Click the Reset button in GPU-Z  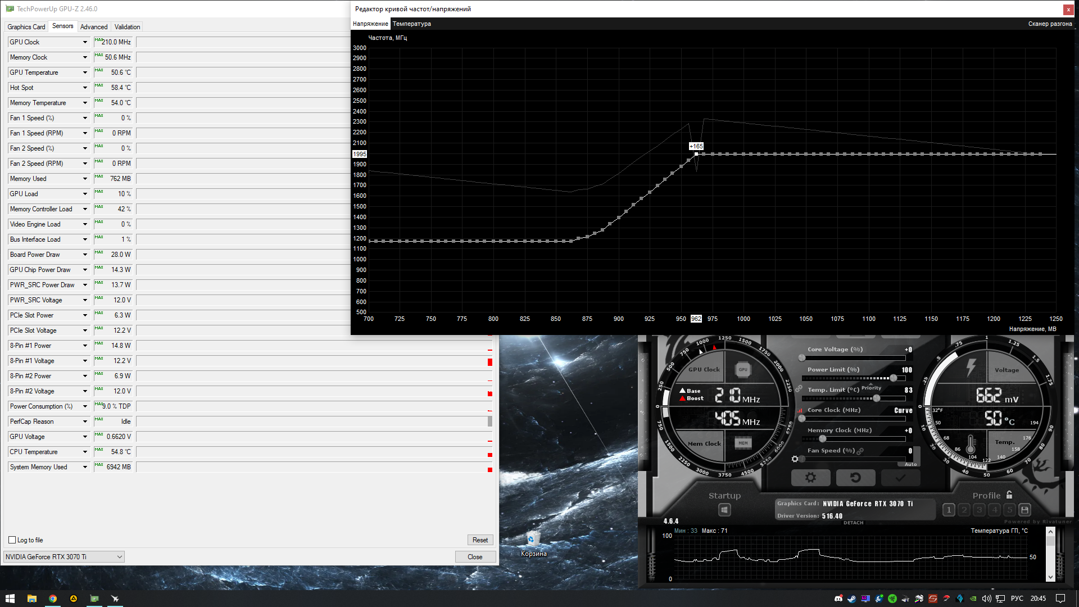480,540
